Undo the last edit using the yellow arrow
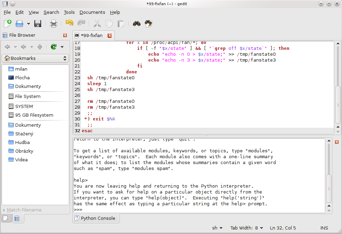 pos(69,24)
